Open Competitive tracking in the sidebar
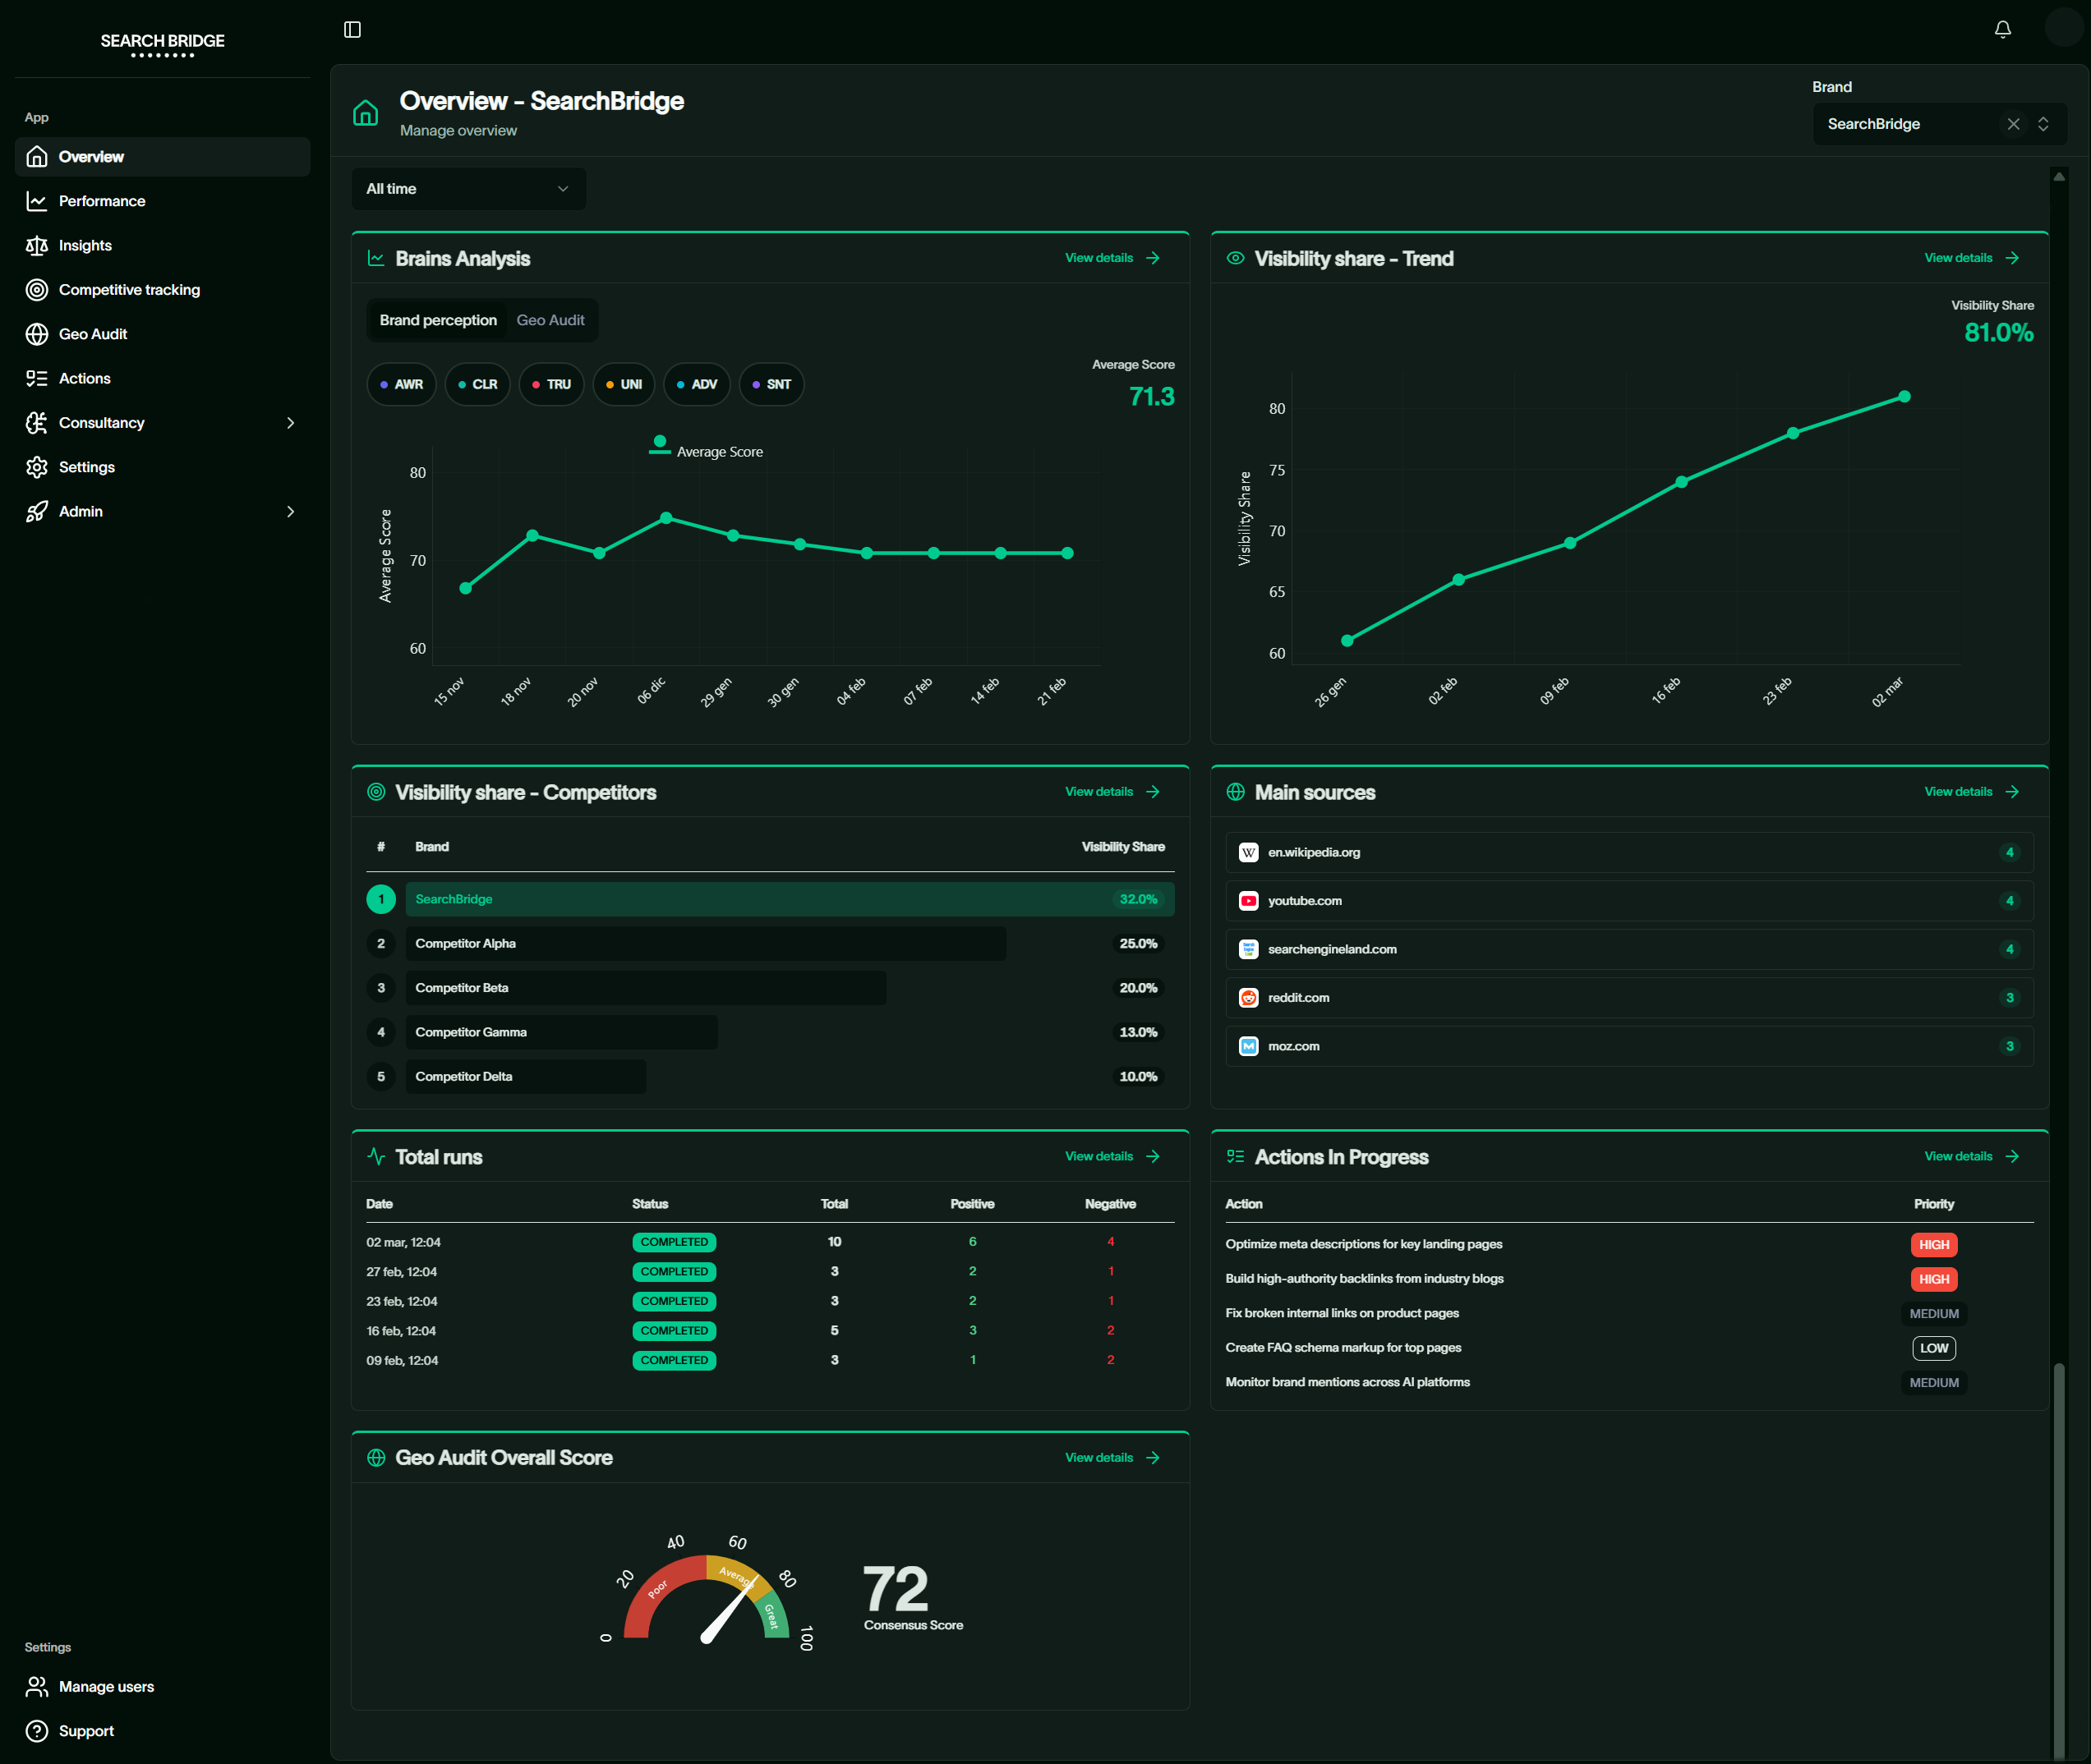The height and width of the screenshot is (1764, 2091). (128, 289)
